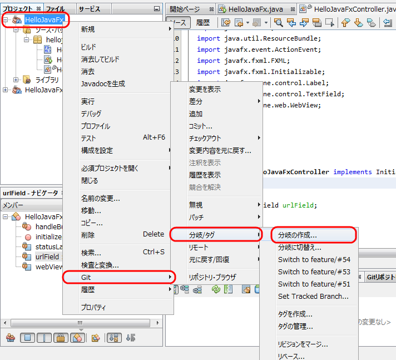The width and height of the screenshot is (396, 360).
Task: Toggle the Show Static Members filter button
Action: 44,337
